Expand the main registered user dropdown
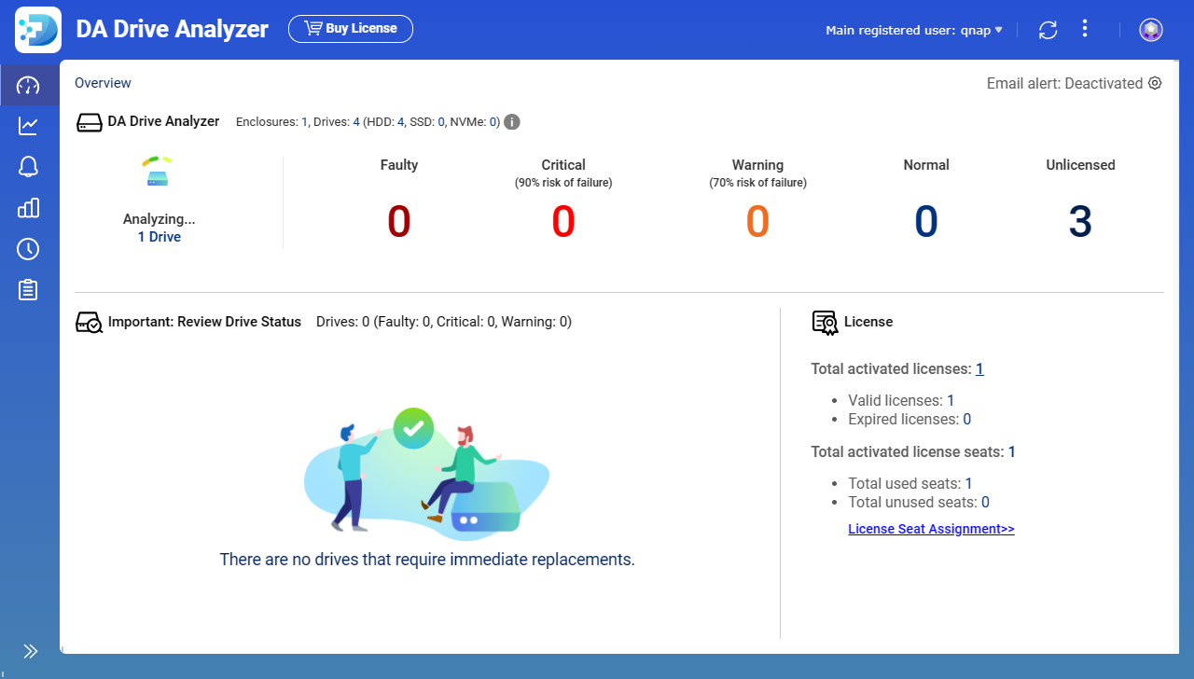Viewport: 1194px width, 679px height. [914, 30]
